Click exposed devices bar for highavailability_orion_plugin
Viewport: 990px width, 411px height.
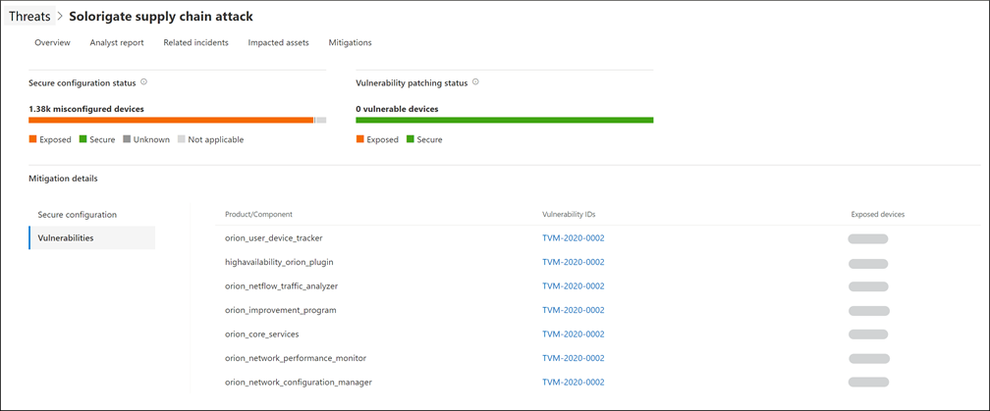pos(867,262)
